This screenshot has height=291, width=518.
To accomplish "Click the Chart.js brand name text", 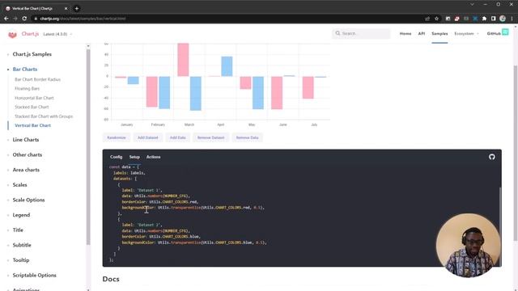I will tap(30, 34).
